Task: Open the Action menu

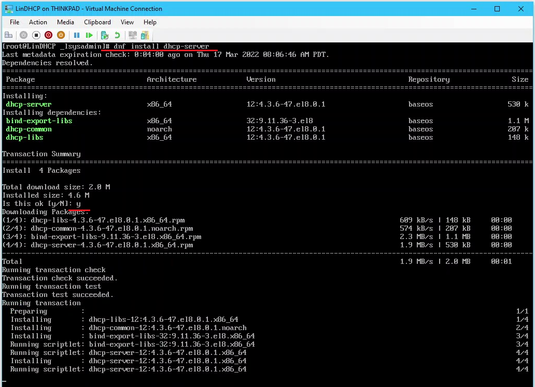Action: point(38,22)
